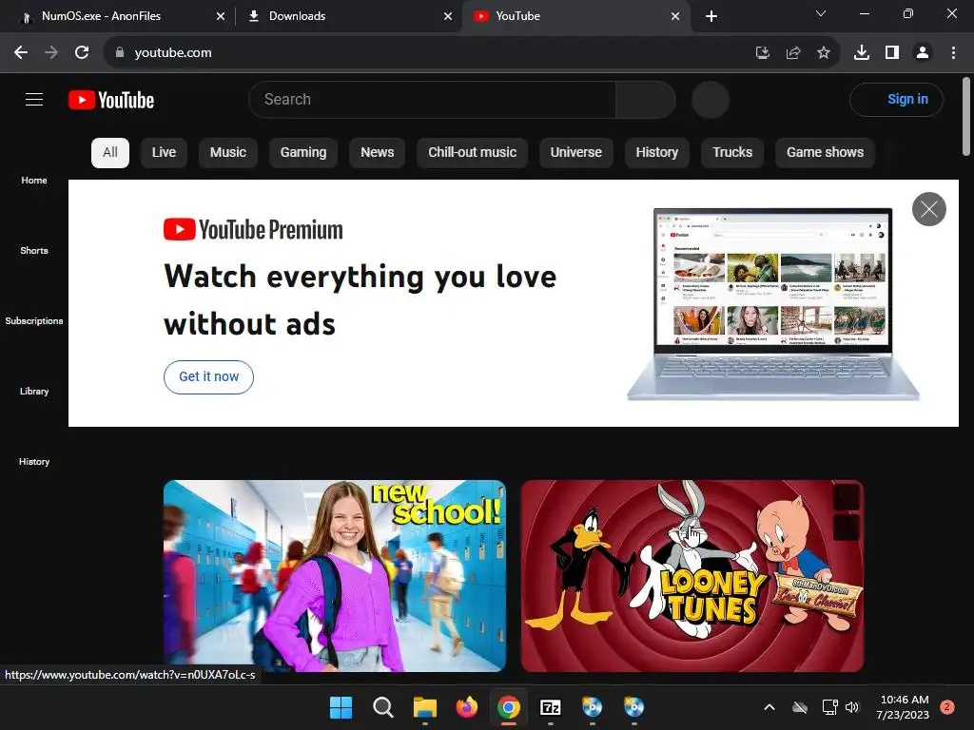Open the Chrome profile avatar

(923, 53)
